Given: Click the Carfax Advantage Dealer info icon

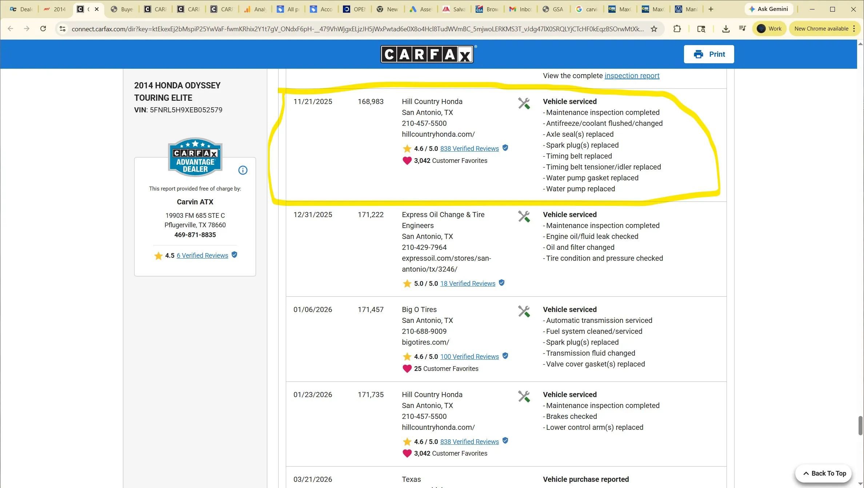Looking at the screenshot, I should click(x=243, y=170).
